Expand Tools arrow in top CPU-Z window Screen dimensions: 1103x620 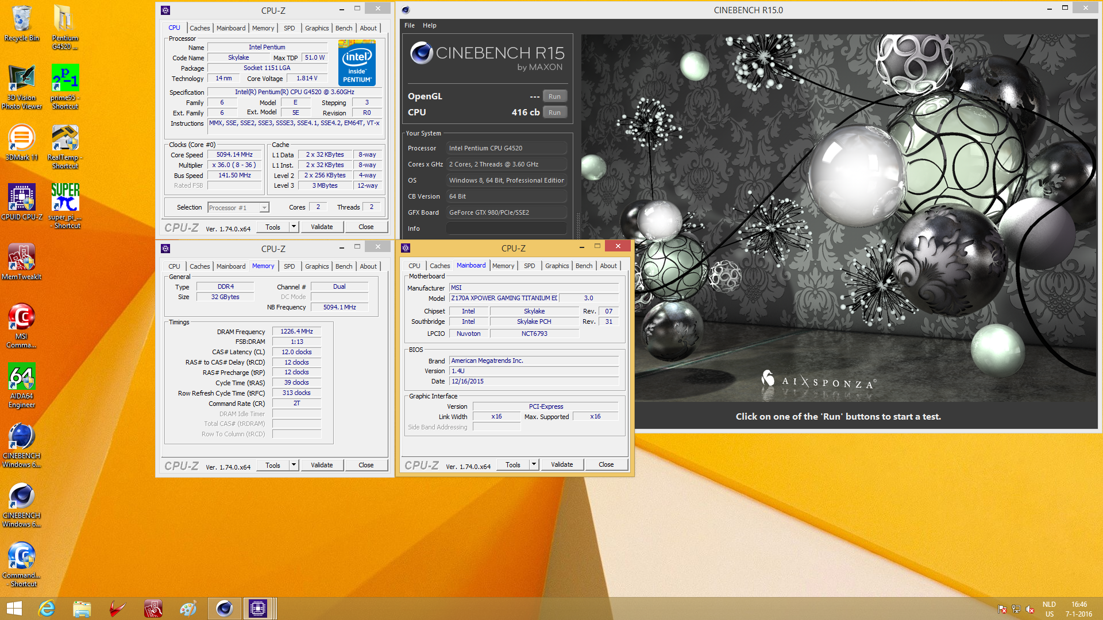pyautogui.click(x=294, y=227)
